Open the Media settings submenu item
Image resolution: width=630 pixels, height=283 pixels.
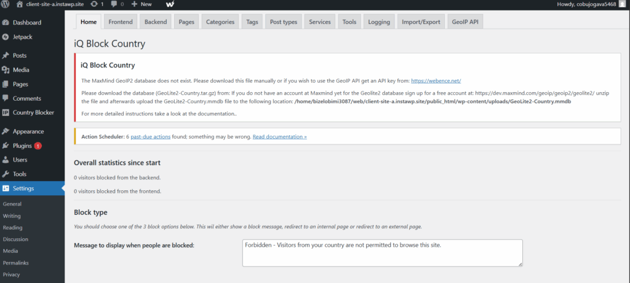[10, 251]
